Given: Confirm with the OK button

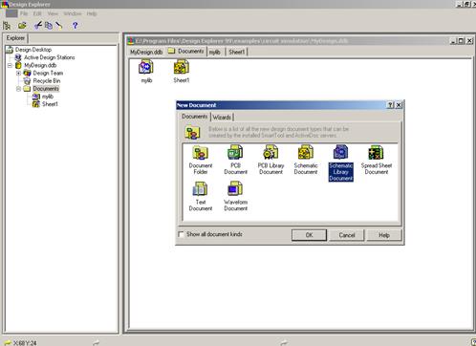Looking at the screenshot, I should tap(309, 235).
